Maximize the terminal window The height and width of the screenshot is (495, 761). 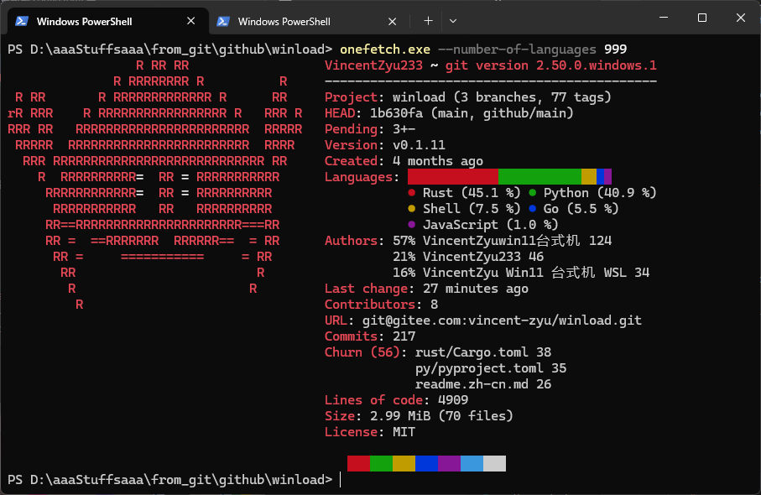click(701, 18)
